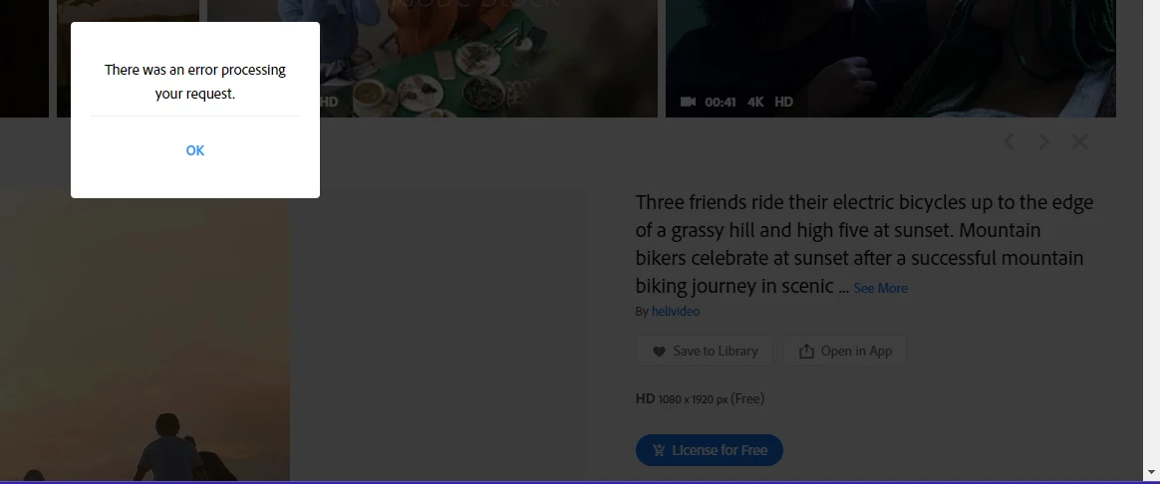The image size is (1160, 484).
Task: Click the Save to Library button
Action: click(705, 351)
